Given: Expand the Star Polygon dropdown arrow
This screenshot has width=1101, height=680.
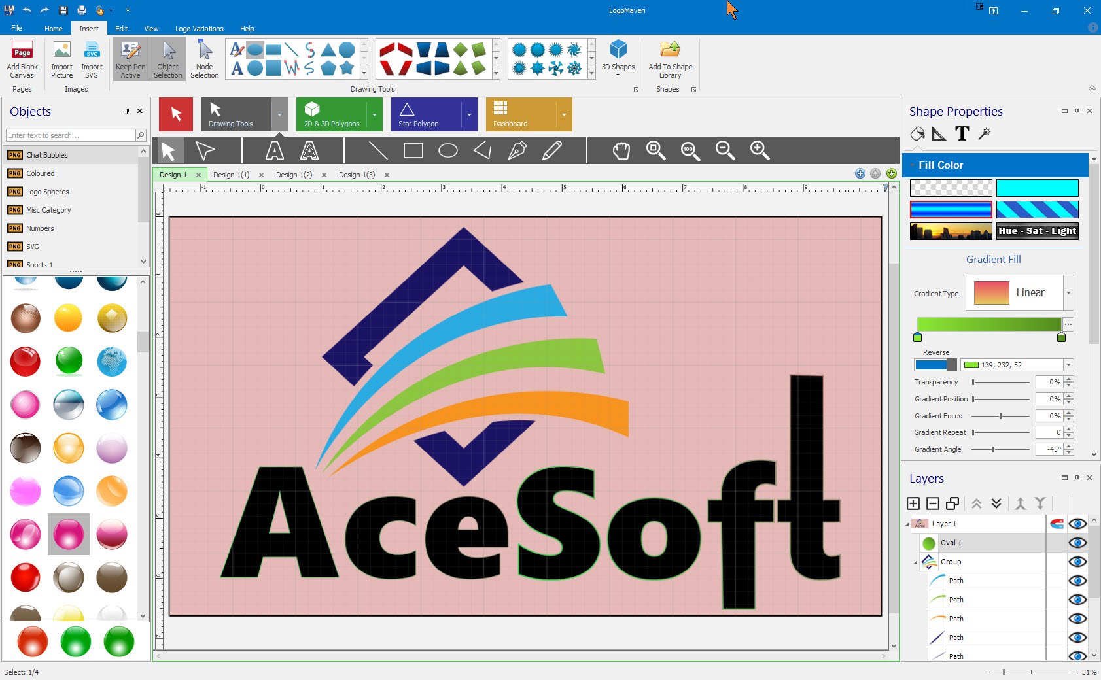Looking at the screenshot, I should point(469,115).
